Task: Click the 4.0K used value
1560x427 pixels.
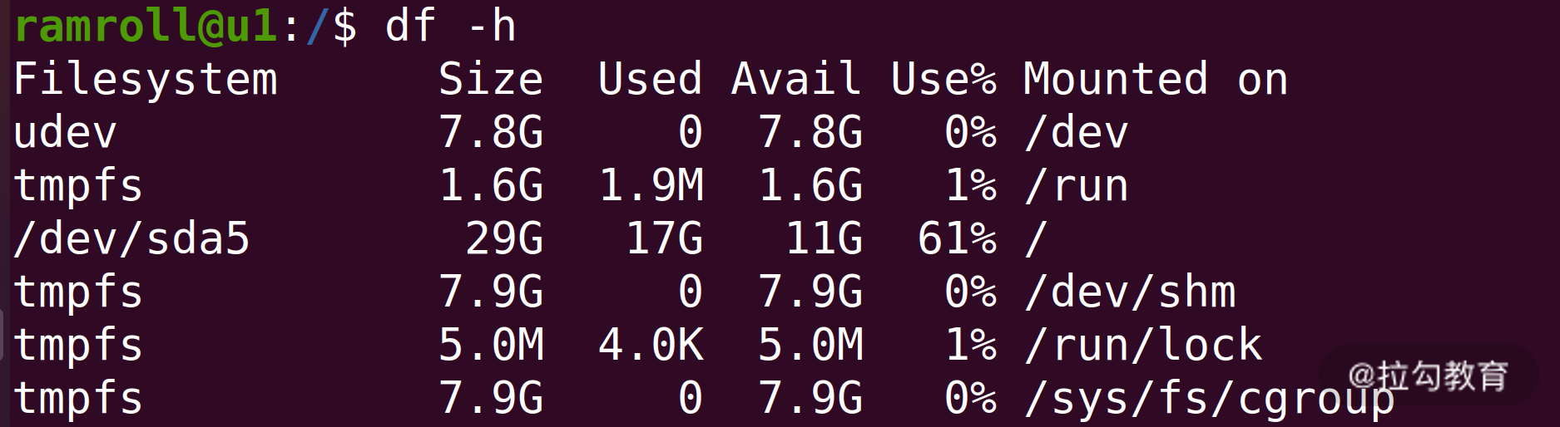Action: (x=651, y=346)
